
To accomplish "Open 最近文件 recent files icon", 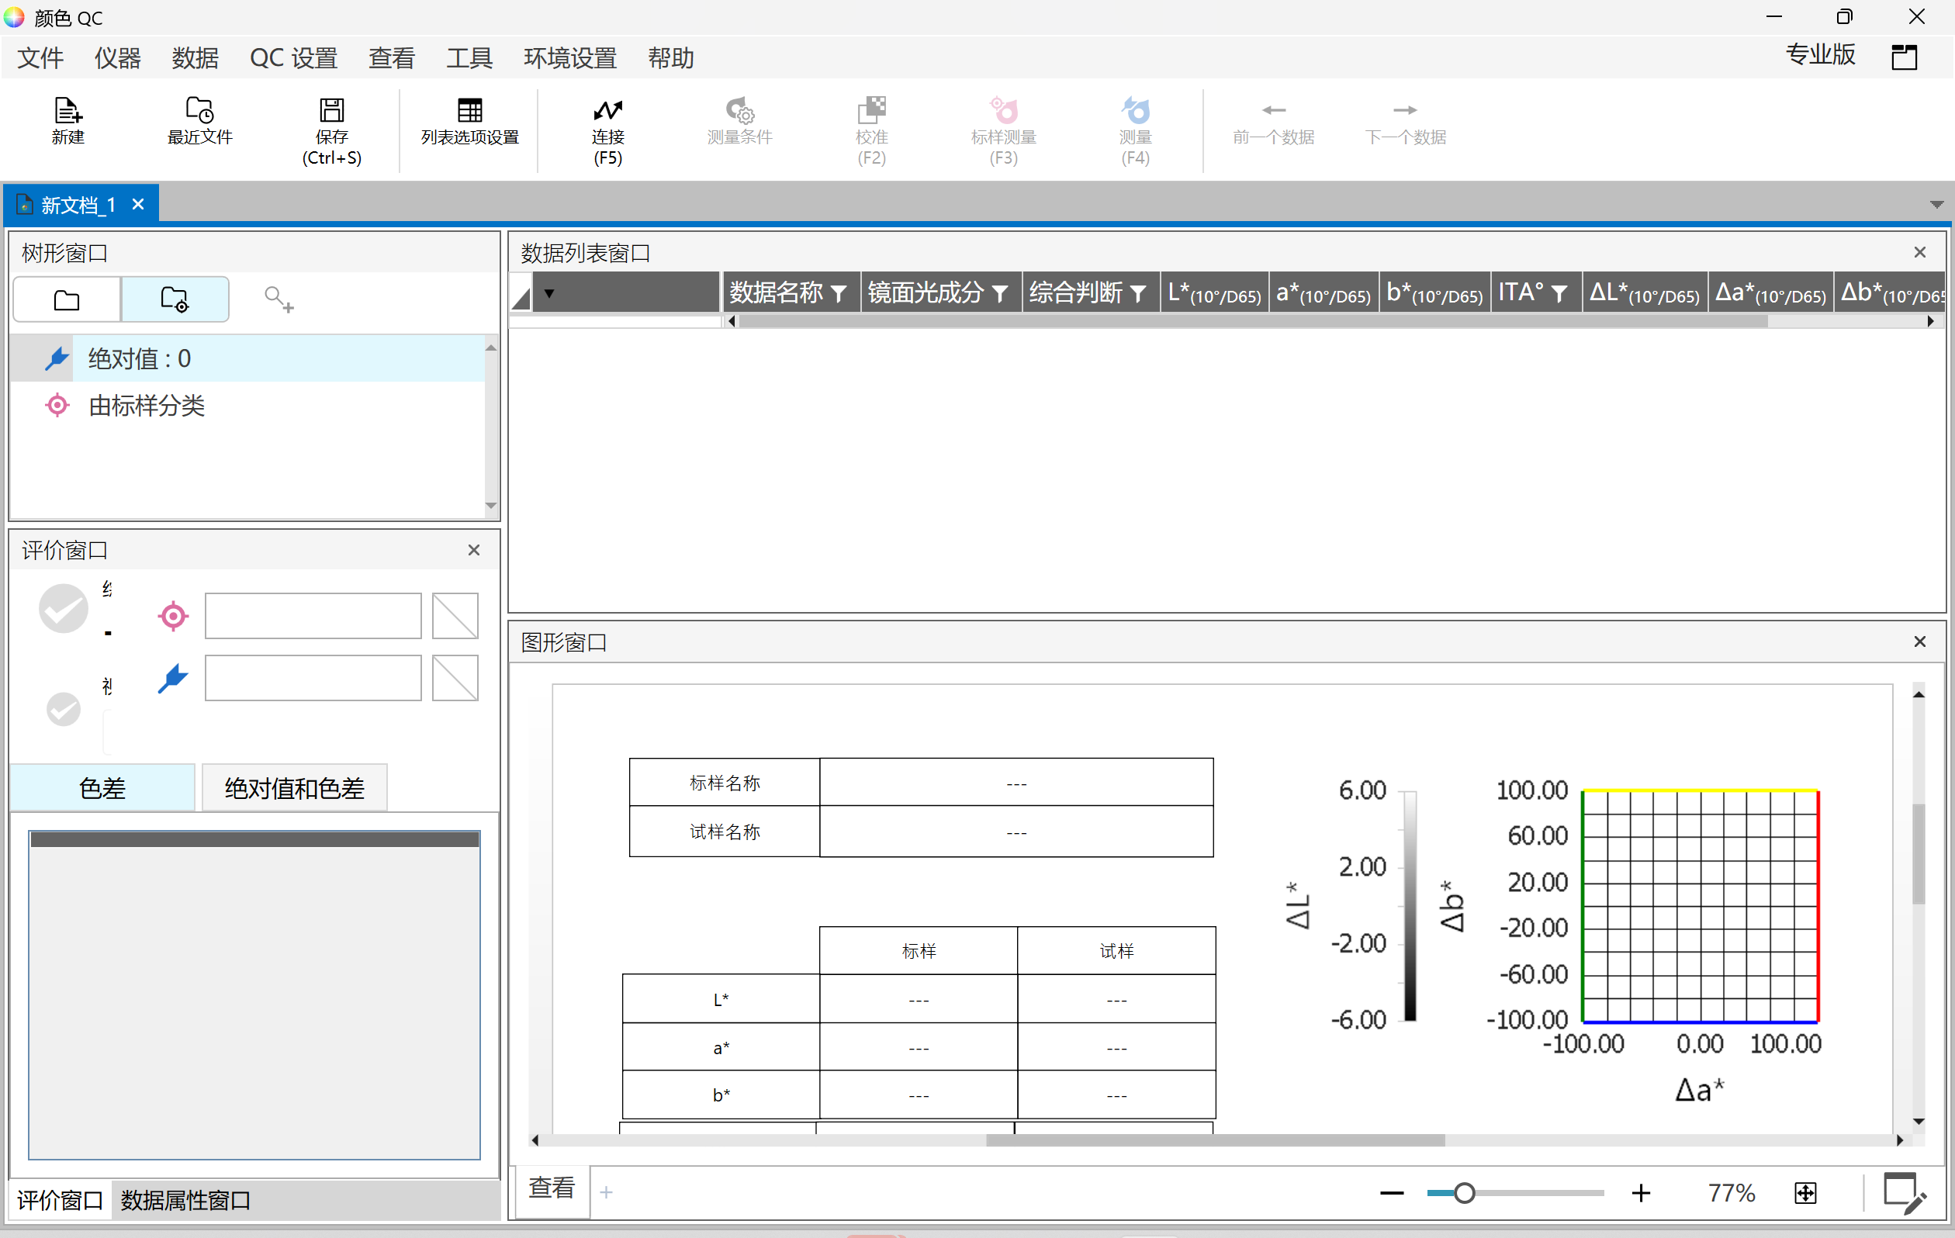I will (x=199, y=109).
